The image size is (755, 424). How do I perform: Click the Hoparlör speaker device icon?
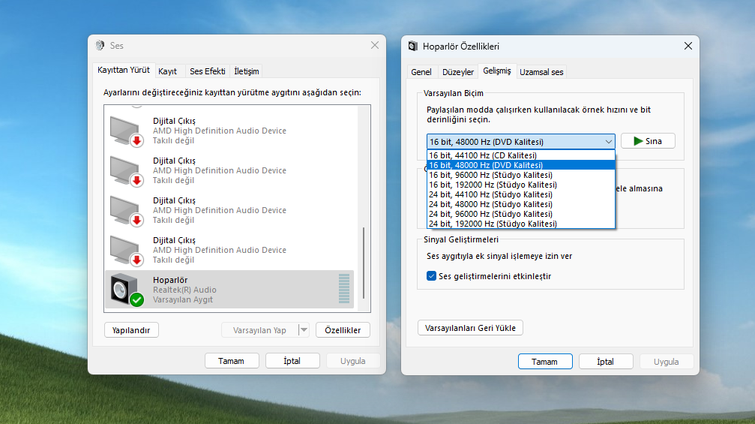[x=124, y=289]
